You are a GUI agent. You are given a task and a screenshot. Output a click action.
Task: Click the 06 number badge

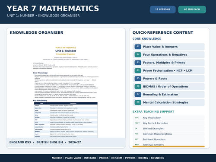138,86
